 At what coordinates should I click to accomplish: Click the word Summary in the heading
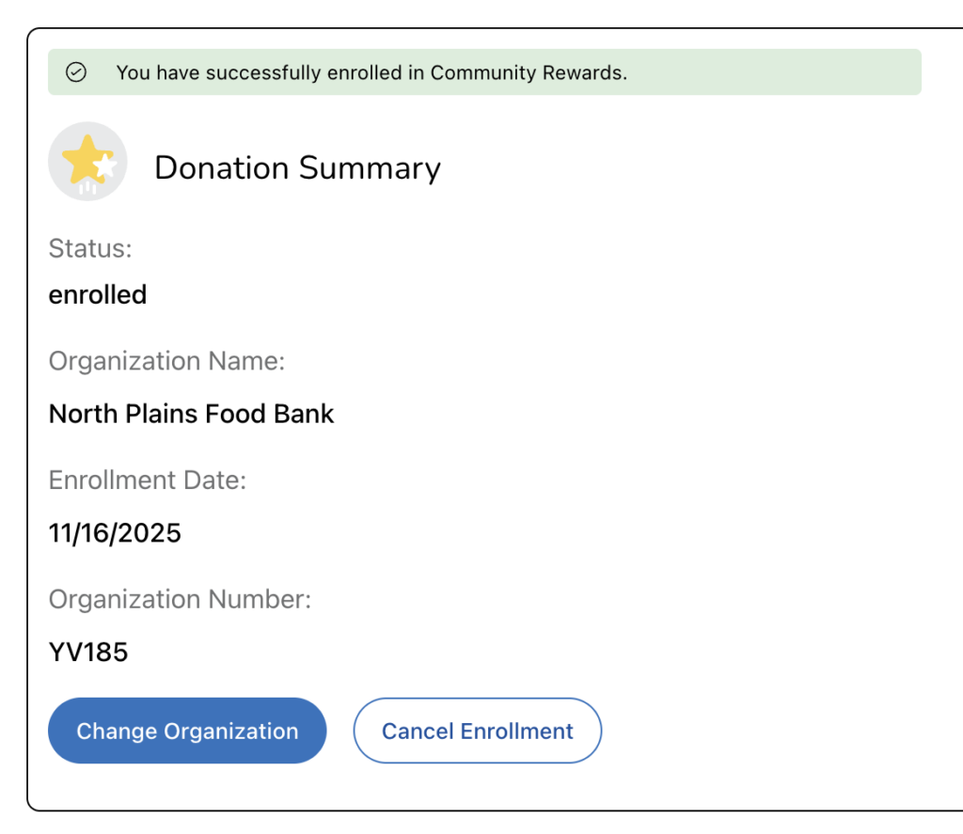coord(370,168)
